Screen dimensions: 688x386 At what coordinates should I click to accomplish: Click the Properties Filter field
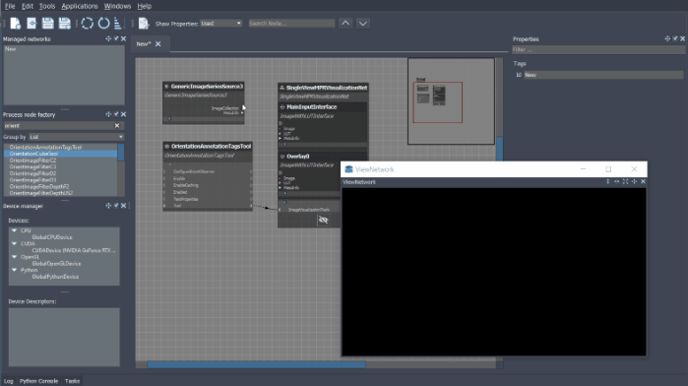pos(598,49)
